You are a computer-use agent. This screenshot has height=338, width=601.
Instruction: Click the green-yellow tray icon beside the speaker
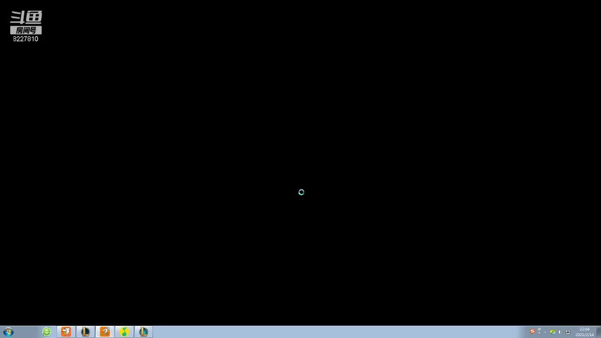click(x=553, y=332)
